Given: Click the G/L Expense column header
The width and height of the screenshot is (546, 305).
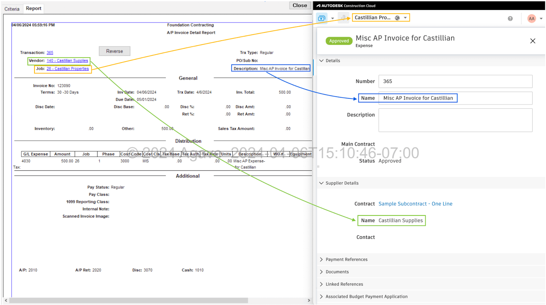Looking at the screenshot, I should [35, 154].
